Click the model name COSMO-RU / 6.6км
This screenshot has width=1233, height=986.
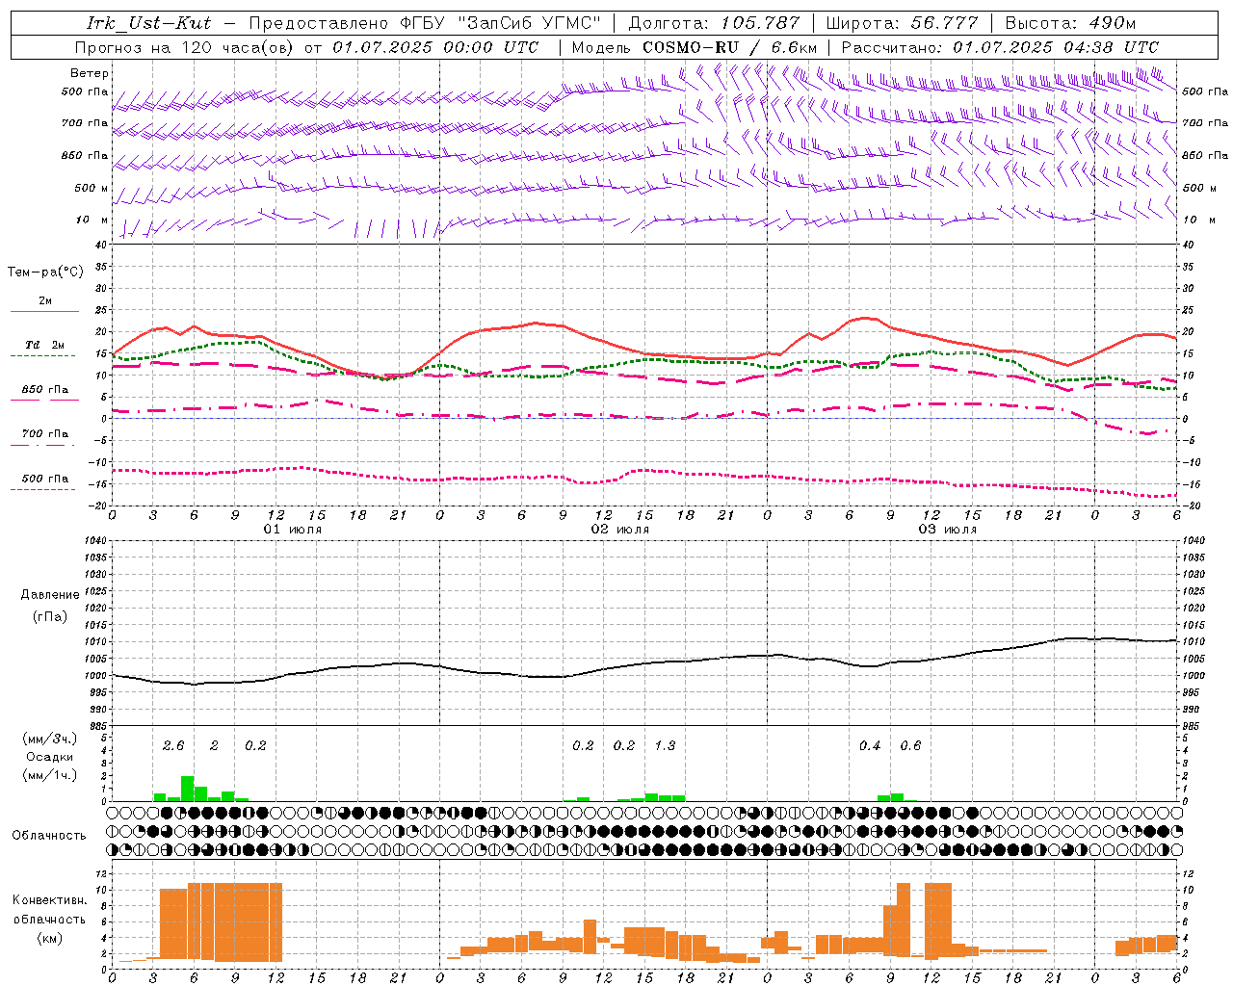click(x=730, y=47)
